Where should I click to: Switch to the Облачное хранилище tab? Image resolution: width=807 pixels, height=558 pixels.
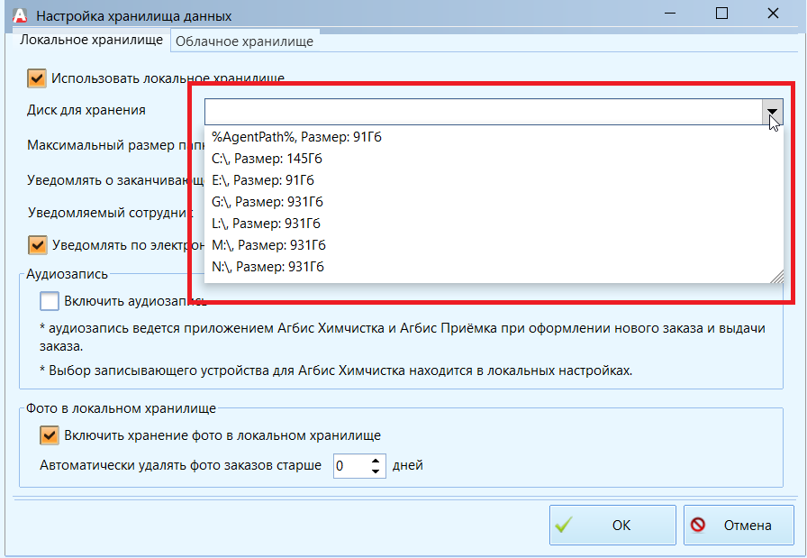tap(244, 41)
